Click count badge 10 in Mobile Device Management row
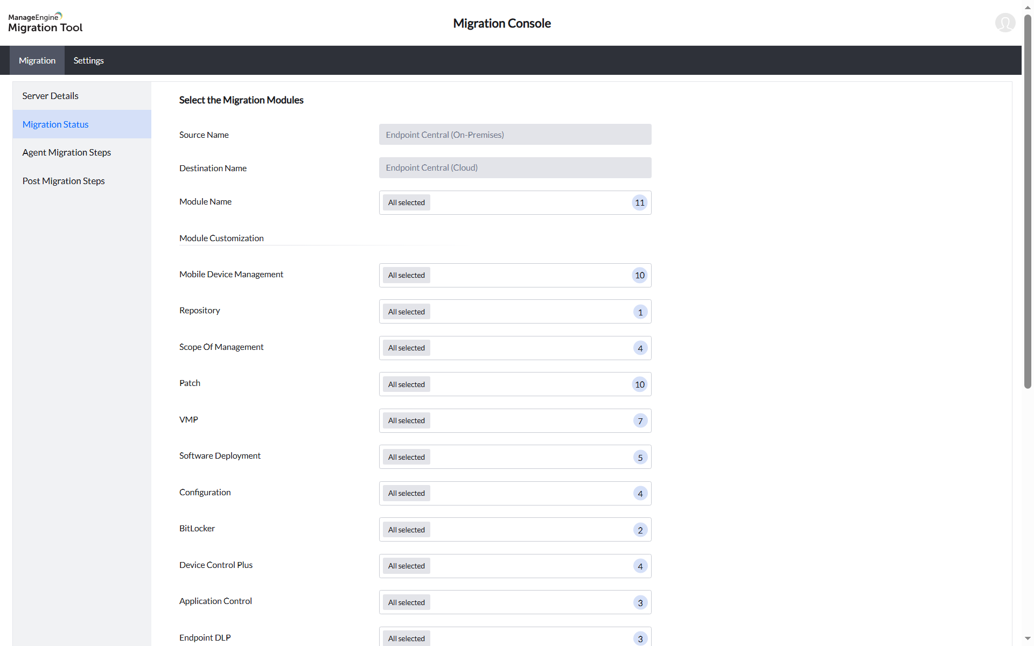 coord(640,275)
